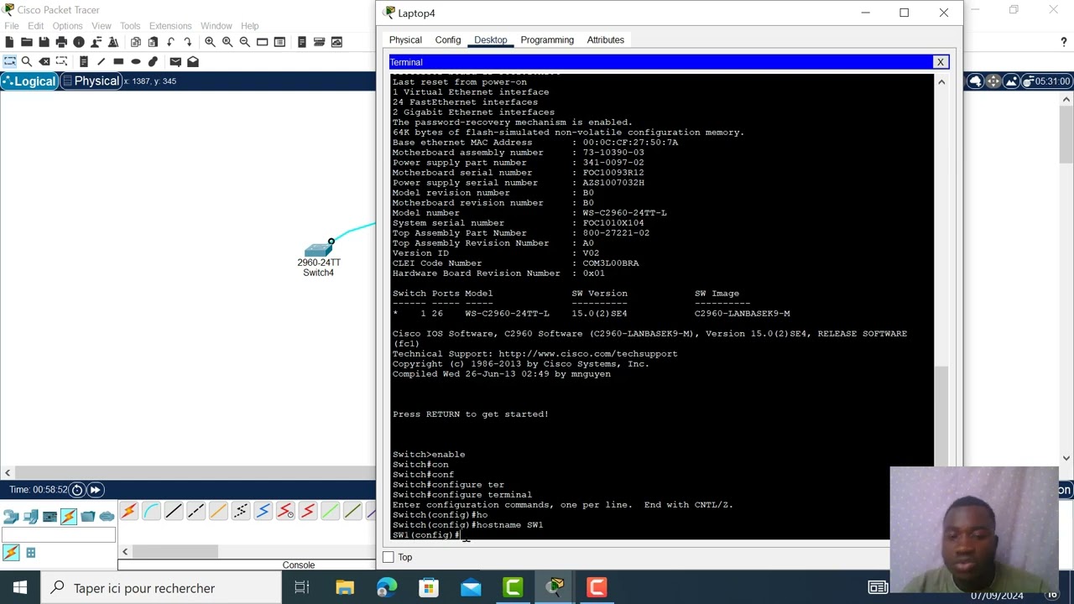Open the Config tab of Laptop4
The width and height of the screenshot is (1074, 604).
[448, 40]
